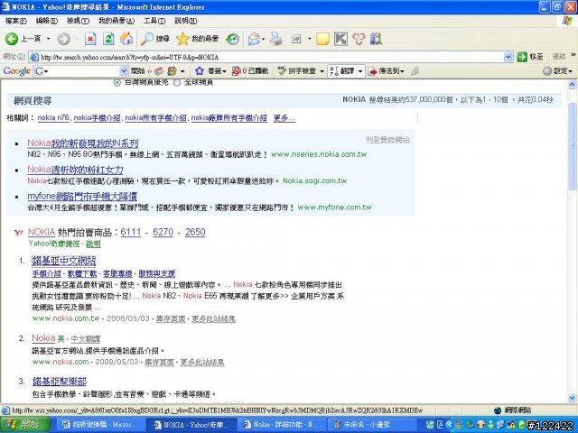Screen dimensions: 578x433
Task: Click the Google toolbar highlighter pen icon
Action: coord(415,70)
